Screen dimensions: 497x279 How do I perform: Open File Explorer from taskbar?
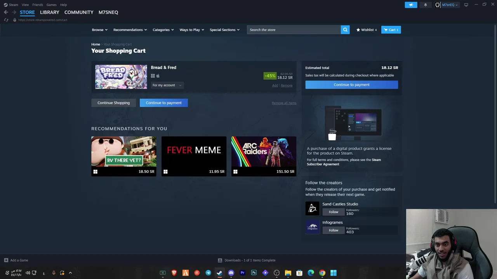pyautogui.click(x=288, y=273)
